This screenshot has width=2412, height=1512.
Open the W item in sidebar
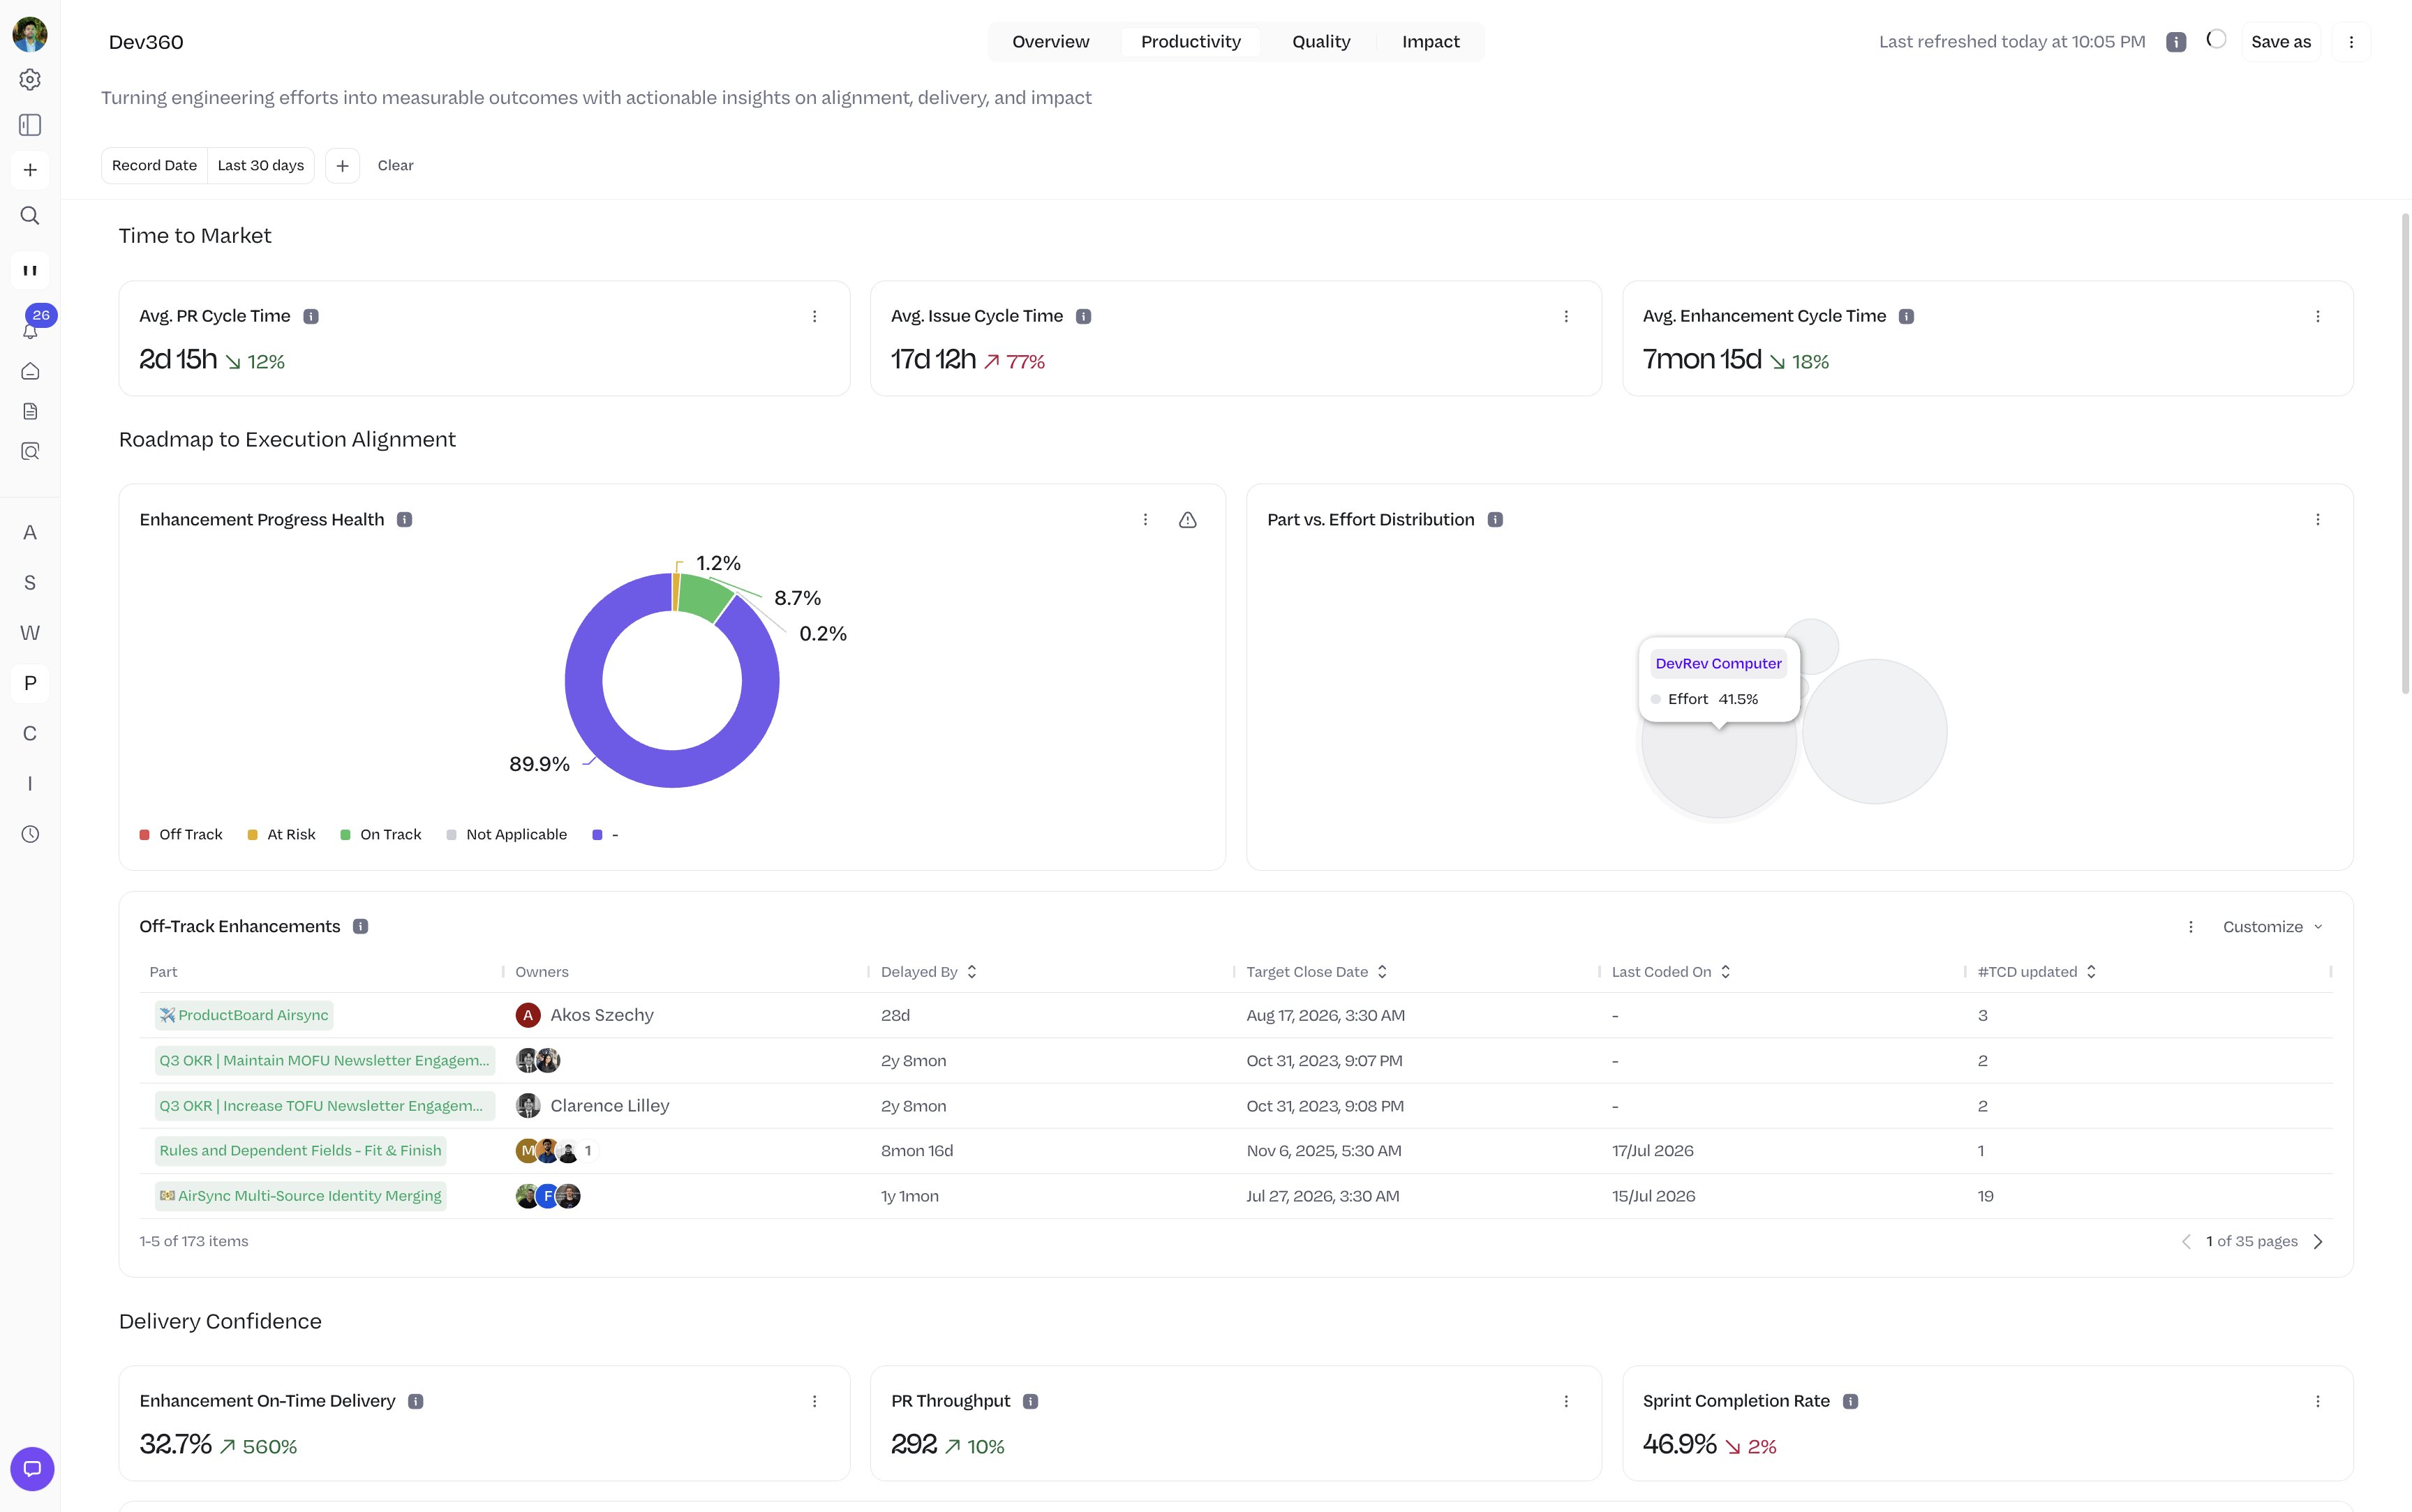[30, 633]
